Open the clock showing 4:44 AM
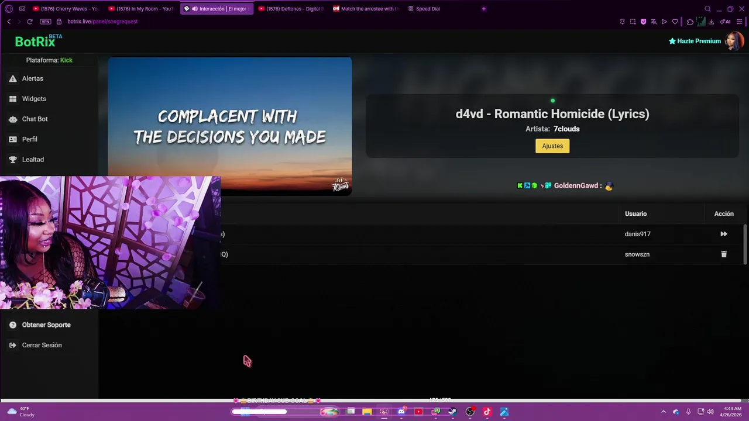The height and width of the screenshot is (421, 749). tap(732, 412)
